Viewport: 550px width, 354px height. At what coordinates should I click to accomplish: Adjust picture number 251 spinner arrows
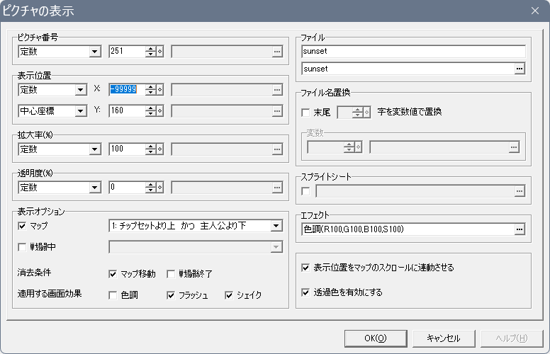click(x=151, y=52)
